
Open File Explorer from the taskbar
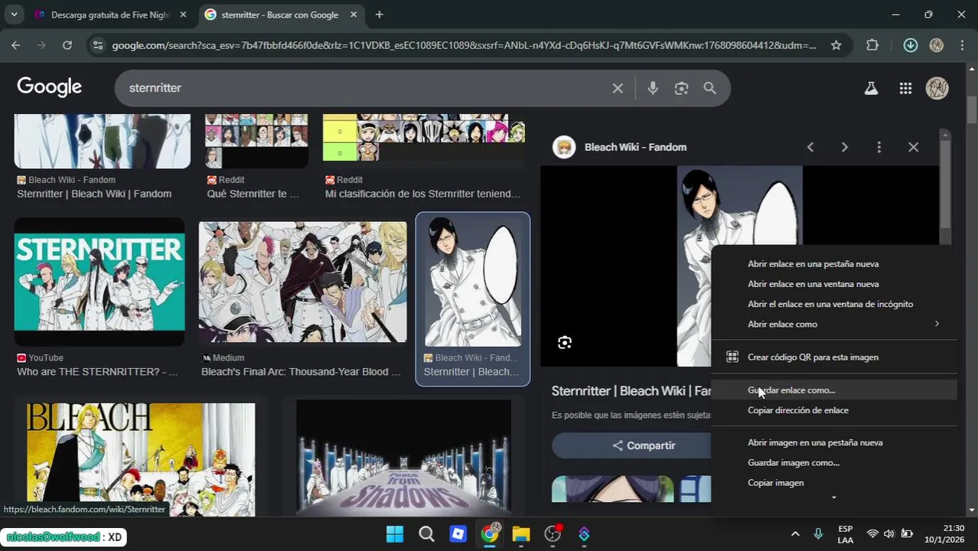click(520, 534)
